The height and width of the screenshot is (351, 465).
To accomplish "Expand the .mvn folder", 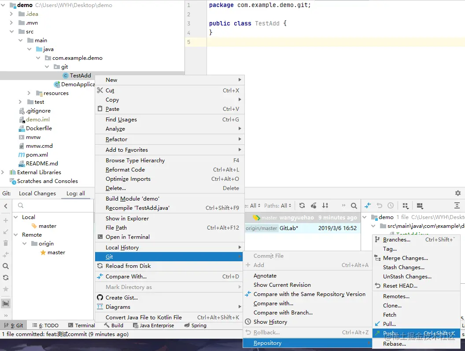I will click(11, 22).
